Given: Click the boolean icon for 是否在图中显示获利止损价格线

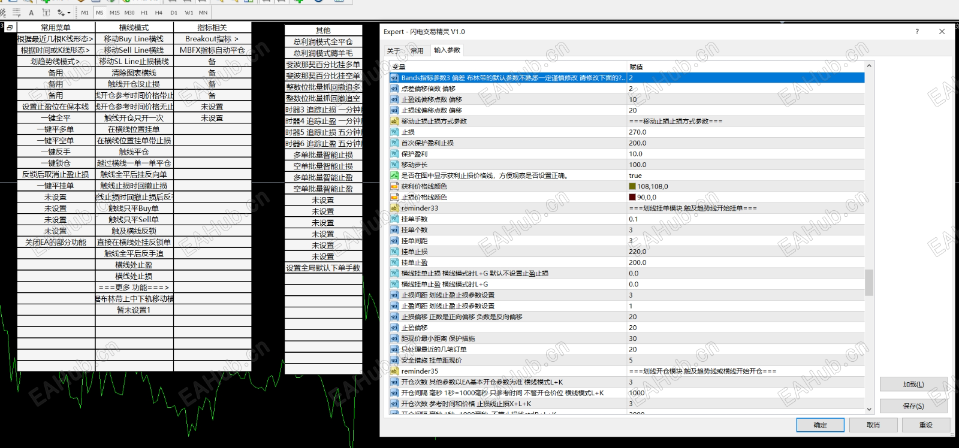Looking at the screenshot, I should point(394,175).
